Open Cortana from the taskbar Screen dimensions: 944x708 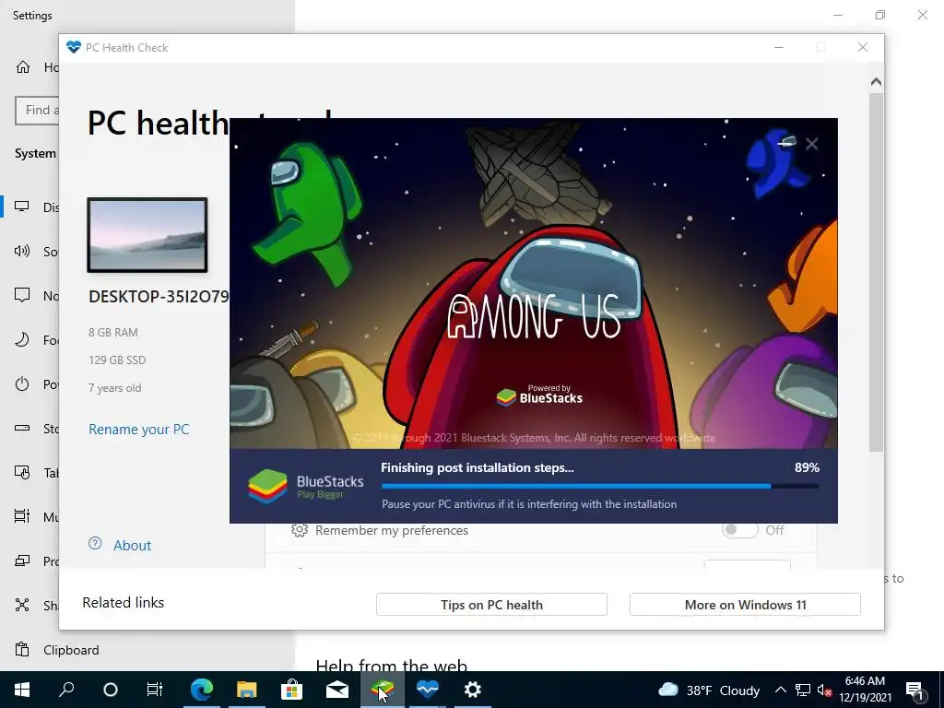111,690
